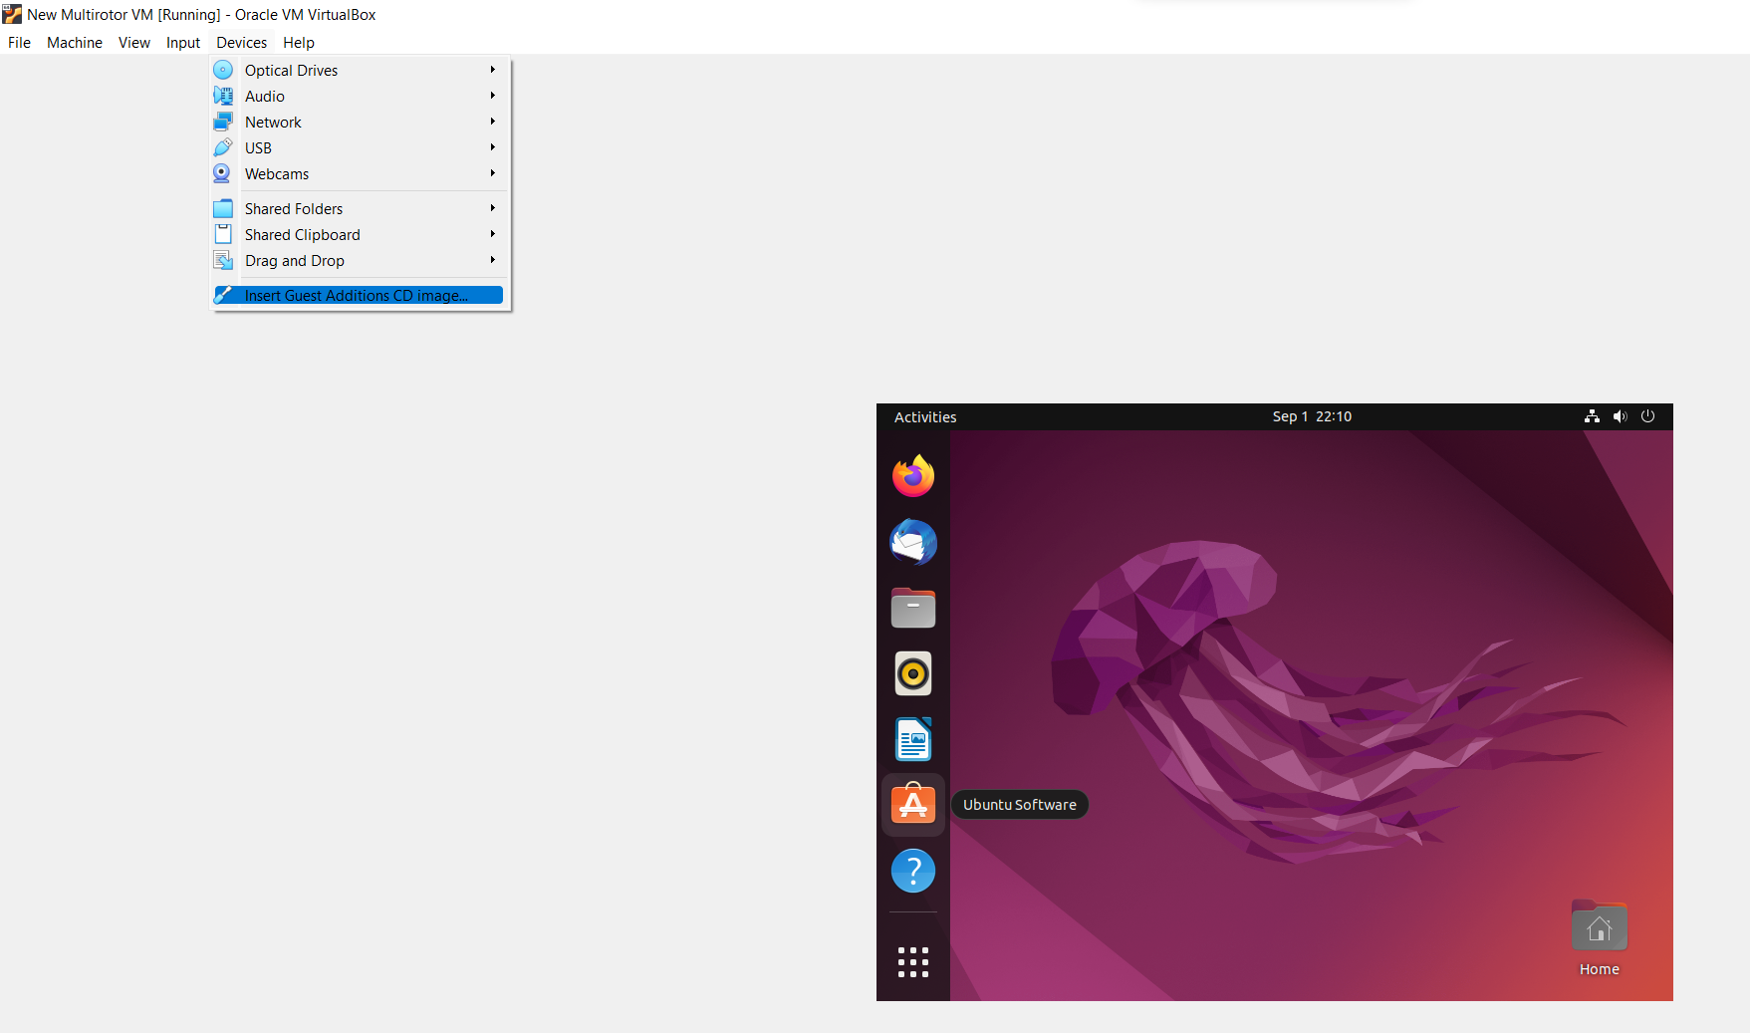The height and width of the screenshot is (1033, 1750).
Task: Open the Help menu
Action: pos(299,42)
